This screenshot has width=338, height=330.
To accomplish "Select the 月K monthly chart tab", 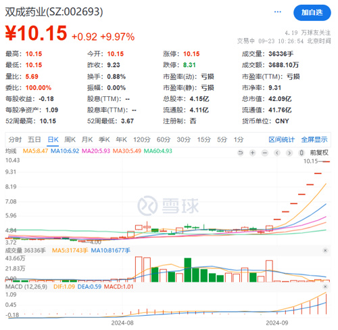I will pyautogui.click(x=87, y=140).
